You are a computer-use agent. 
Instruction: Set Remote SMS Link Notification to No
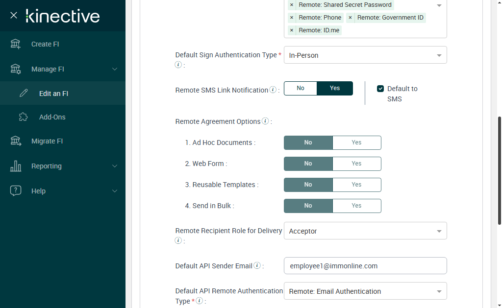[301, 88]
